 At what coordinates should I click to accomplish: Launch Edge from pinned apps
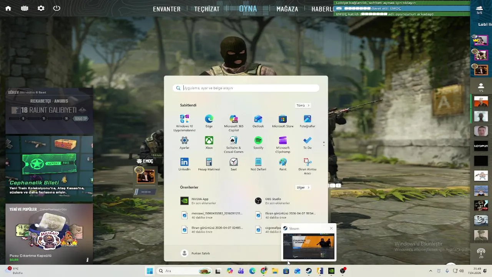(x=209, y=121)
